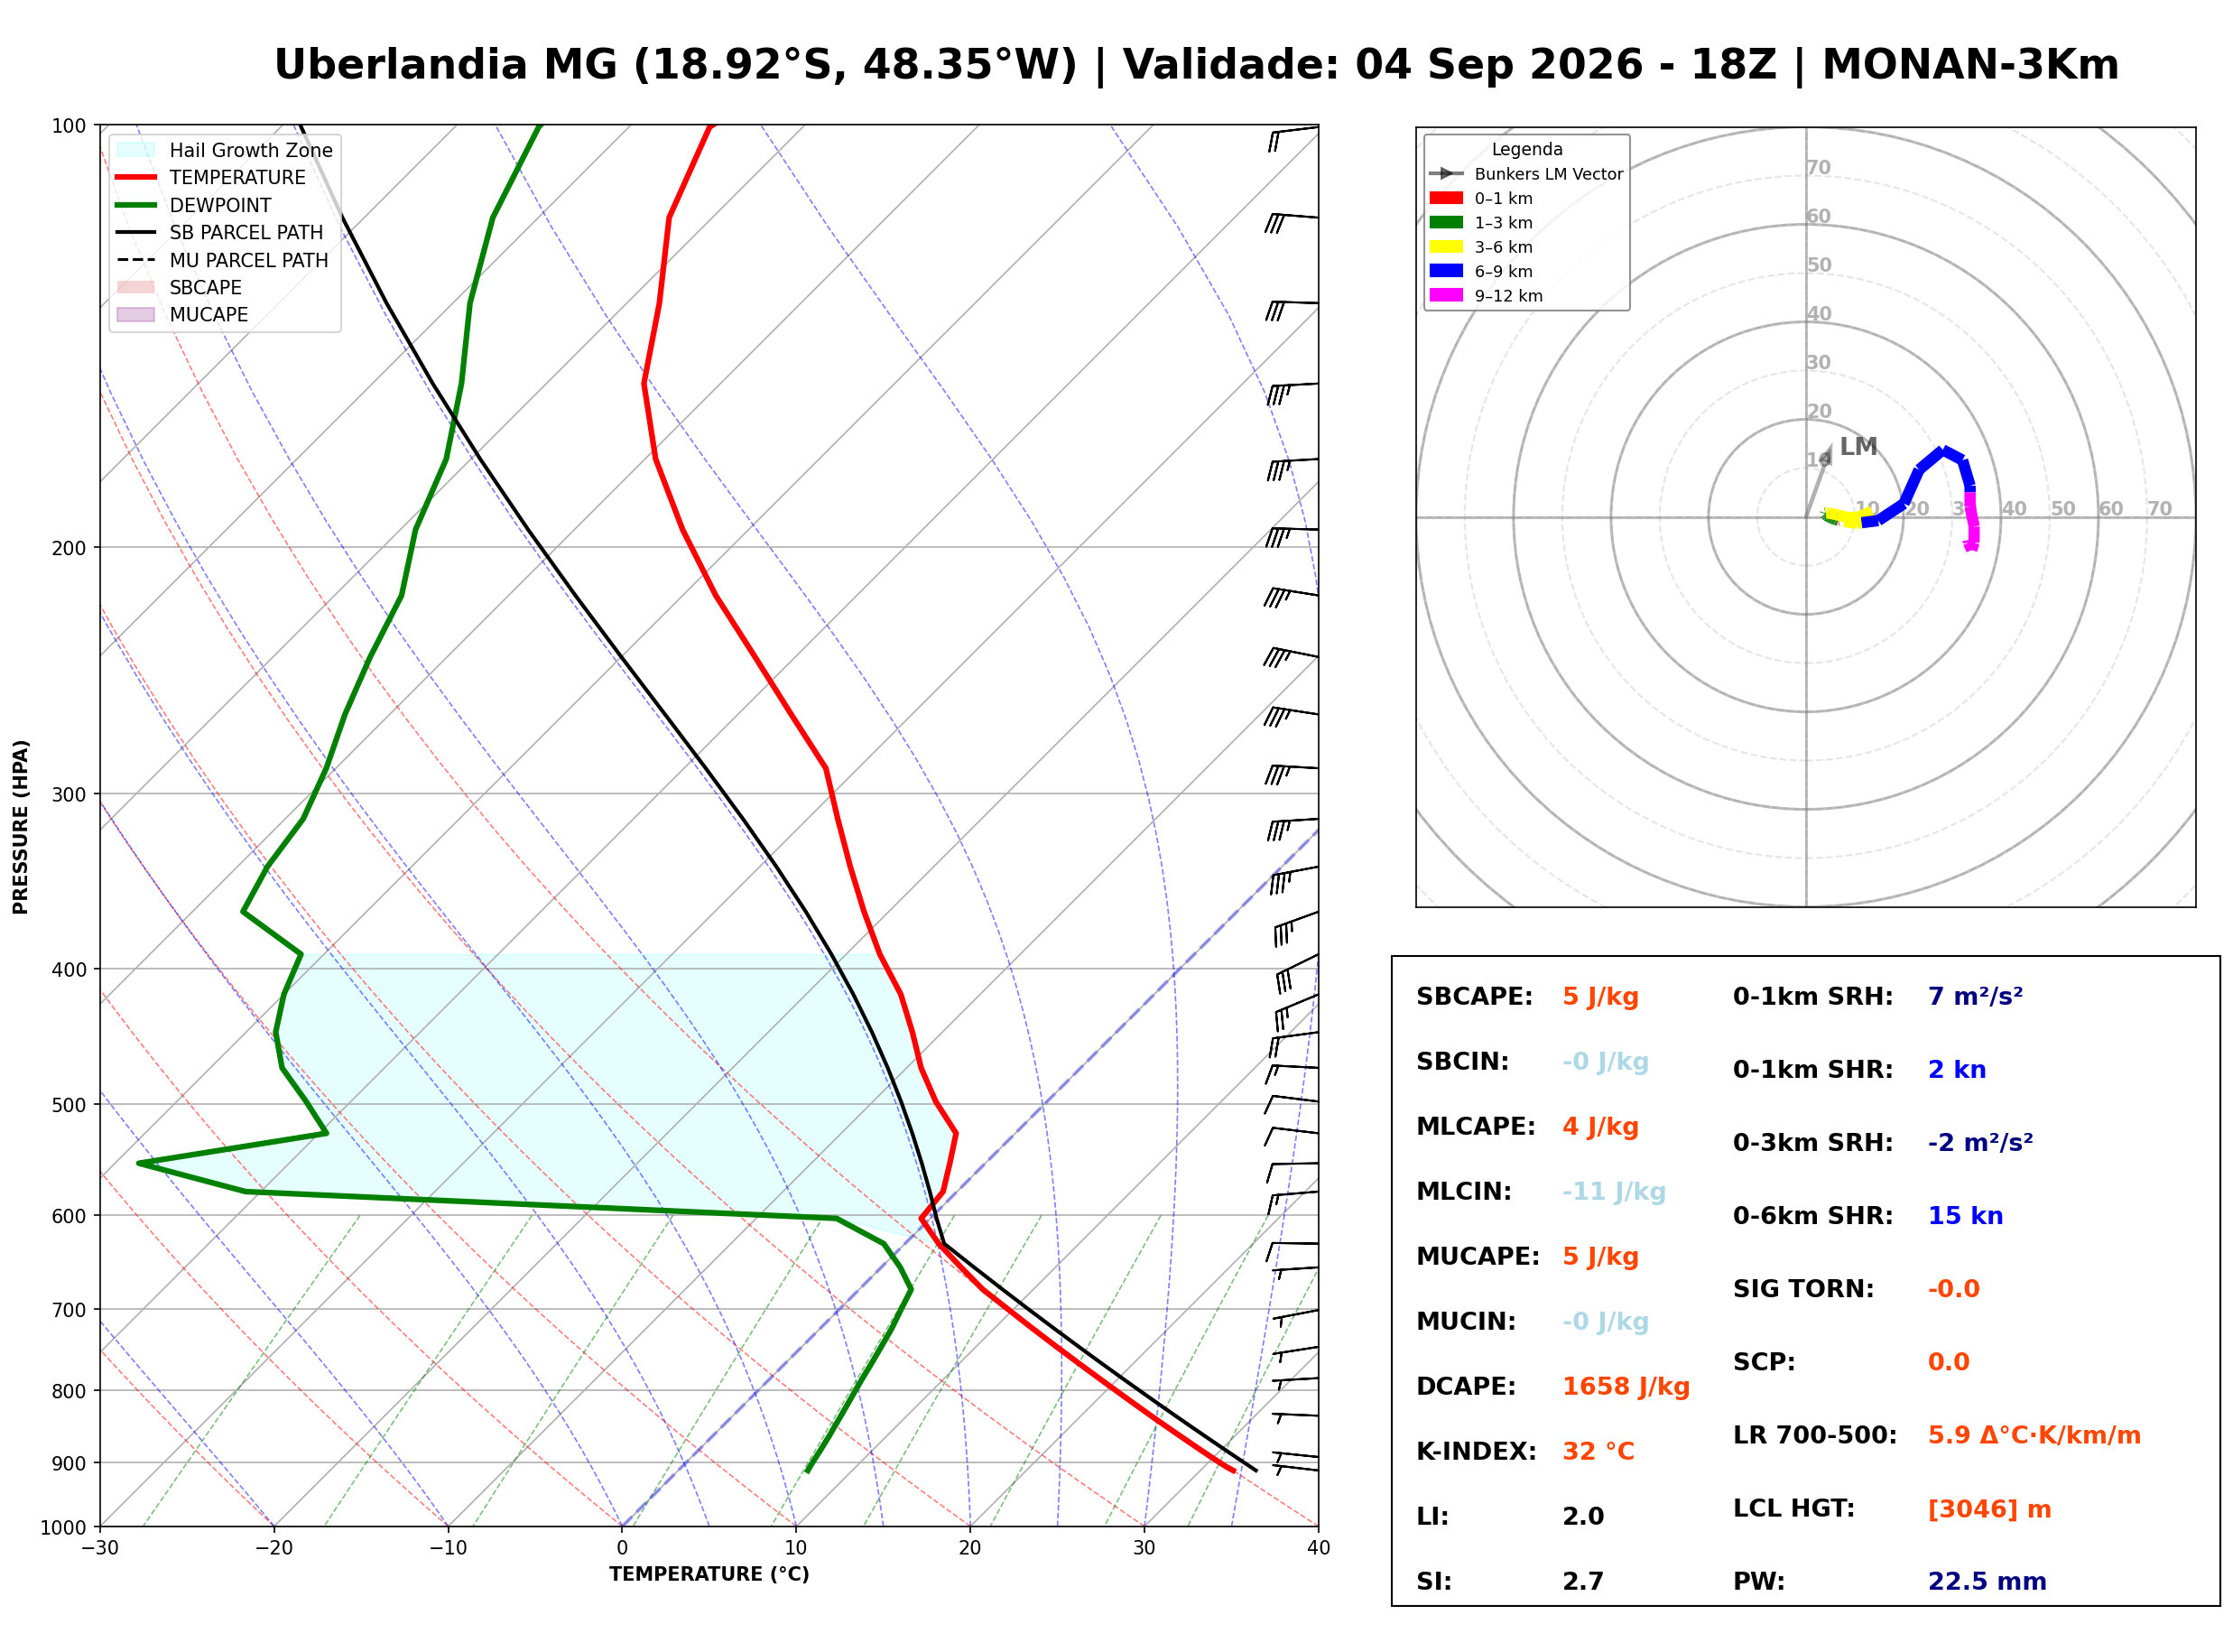
Task: Click the green DEWPOINT legend line
Action: tap(136, 205)
